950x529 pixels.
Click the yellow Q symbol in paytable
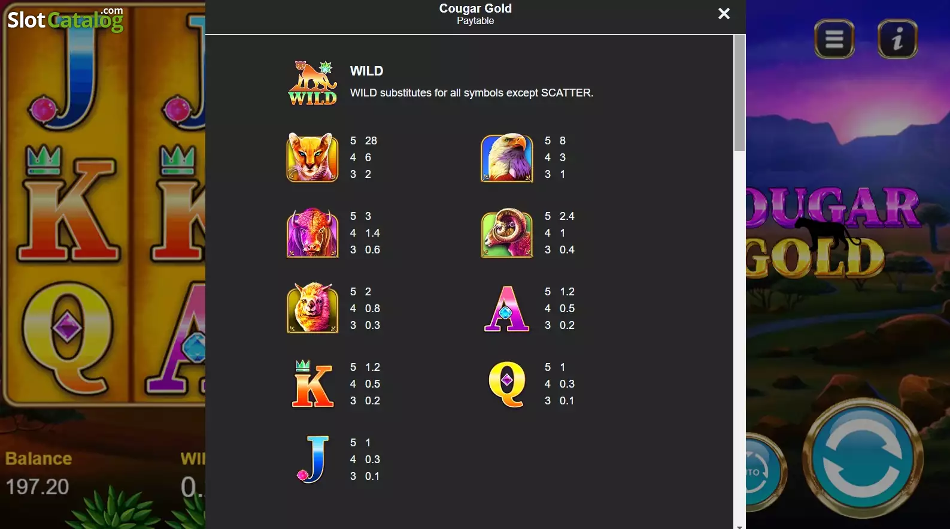507,384
